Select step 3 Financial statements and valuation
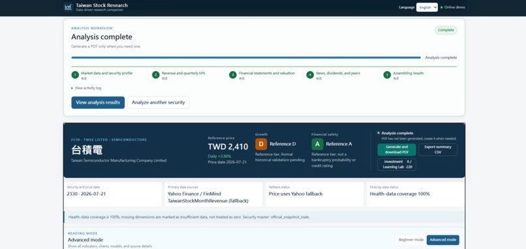Image resolution: width=526 pixels, height=249 pixels. pos(262,75)
